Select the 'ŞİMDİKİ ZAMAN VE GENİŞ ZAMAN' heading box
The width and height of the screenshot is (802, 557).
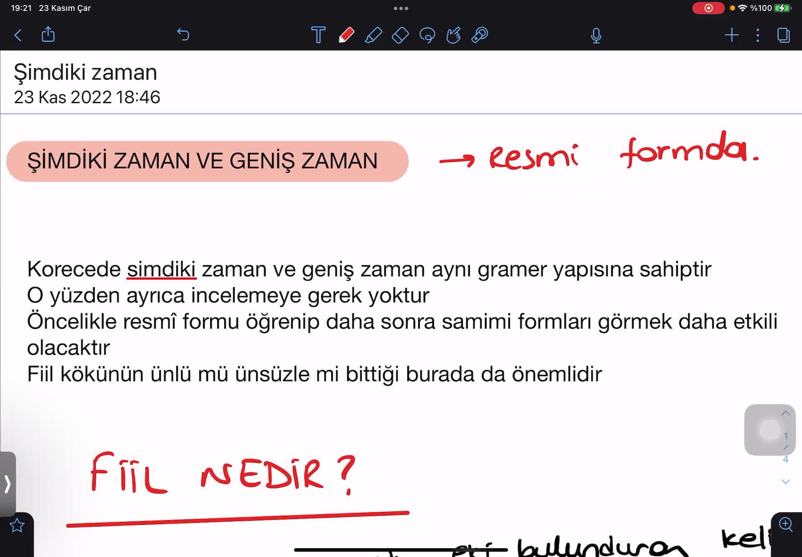207,161
